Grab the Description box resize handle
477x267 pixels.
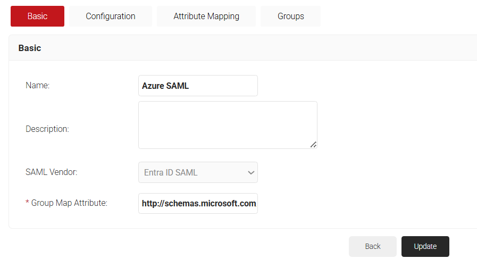click(313, 144)
